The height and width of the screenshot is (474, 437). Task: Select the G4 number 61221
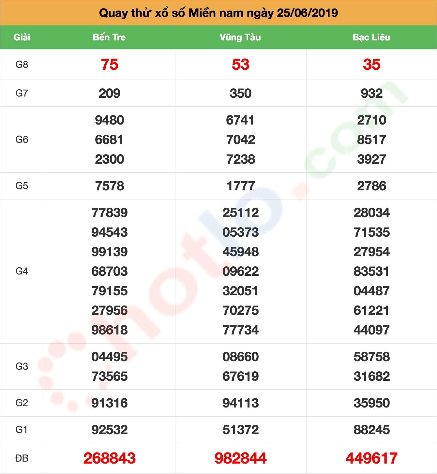pyautogui.click(x=372, y=311)
